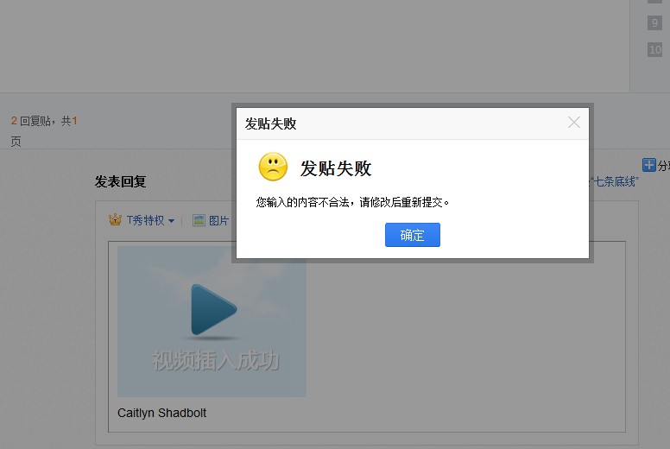This screenshot has height=449, width=670.
Task: Close the 发贴失败 dialog with X
Action: click(x=574, y=123)
